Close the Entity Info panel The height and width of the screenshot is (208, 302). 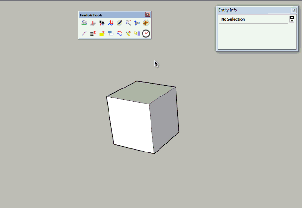pyautogui.click(x=294, y=10)
